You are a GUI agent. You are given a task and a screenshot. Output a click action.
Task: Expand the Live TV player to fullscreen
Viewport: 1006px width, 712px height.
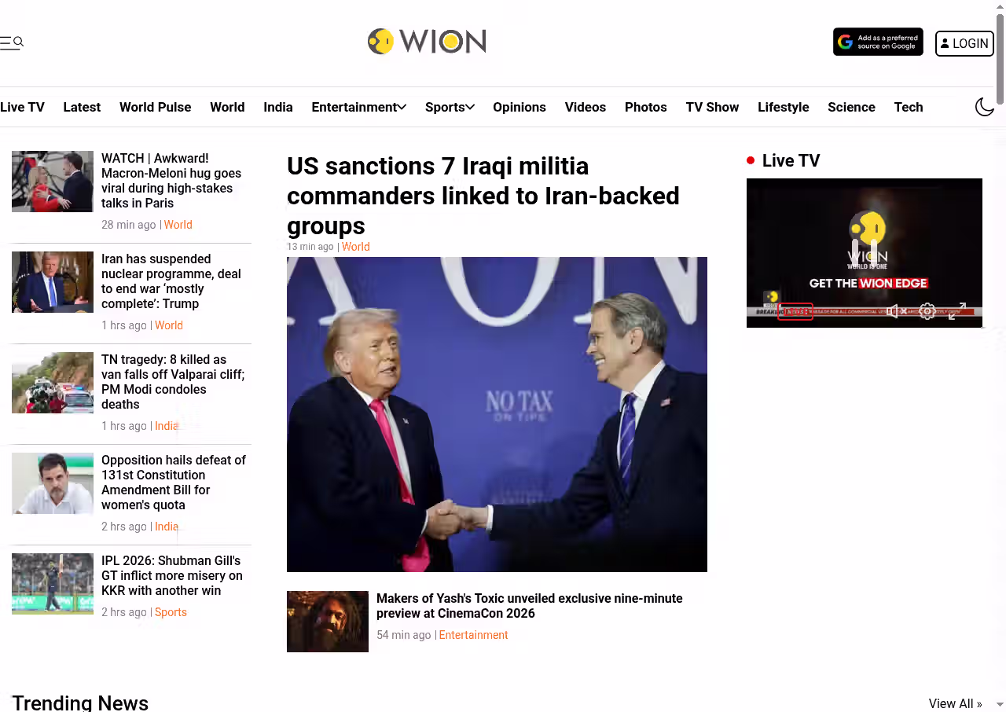pos(956,311)
